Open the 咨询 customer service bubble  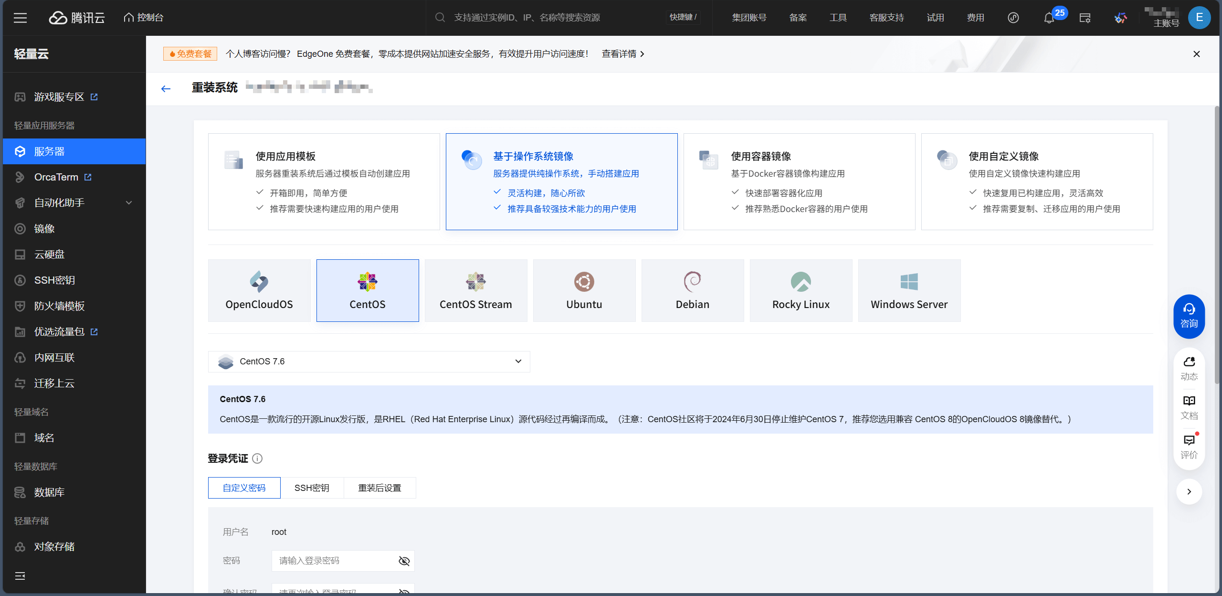[1189, 316]
